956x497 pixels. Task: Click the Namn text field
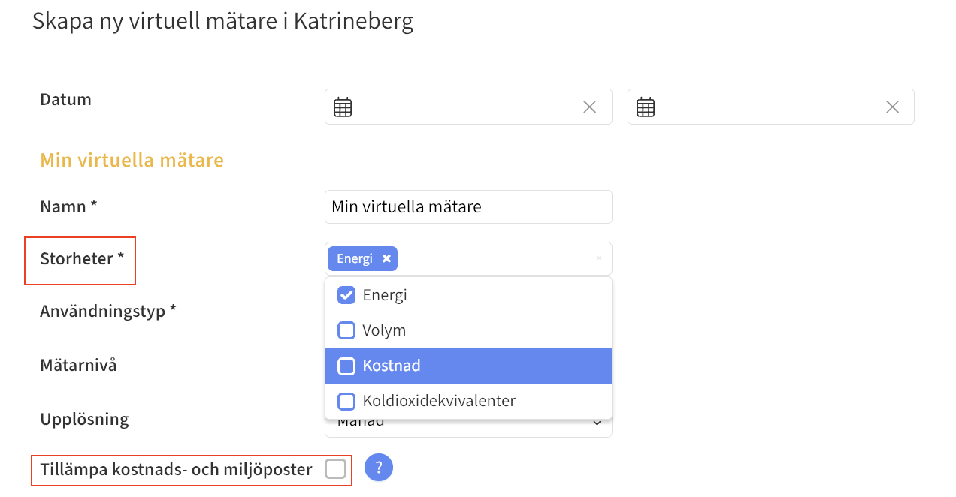pyautogui.click(x=468, y=206)
